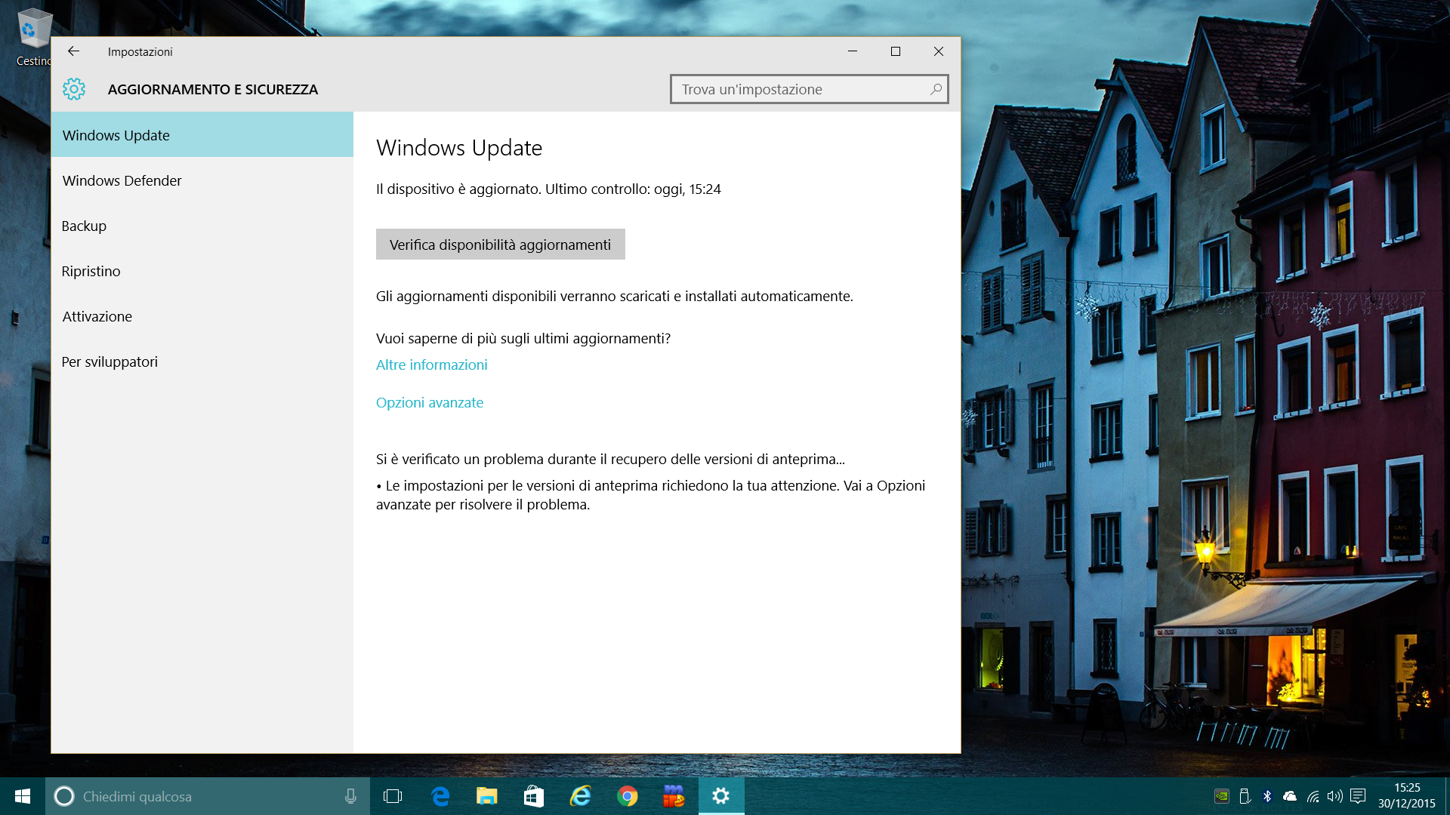
Task: Open the Opzioni avanzate link
Action: pos(430,402)
